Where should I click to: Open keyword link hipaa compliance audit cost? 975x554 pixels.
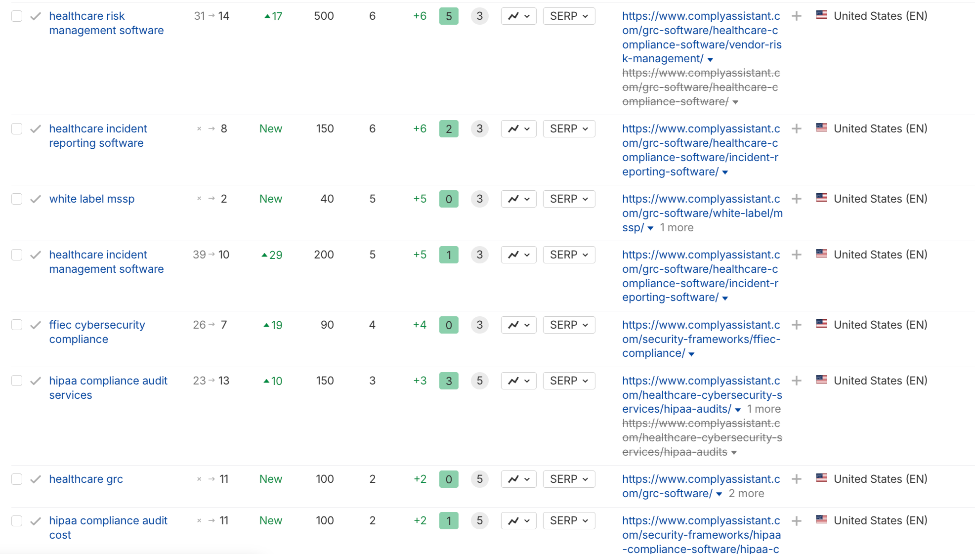(108, 528)
